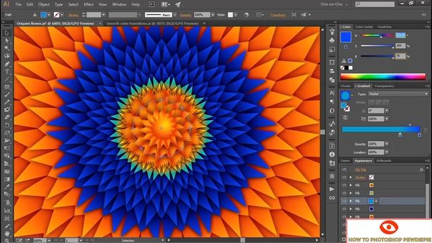Switch to the Transparency tab

tap(384, 86)
